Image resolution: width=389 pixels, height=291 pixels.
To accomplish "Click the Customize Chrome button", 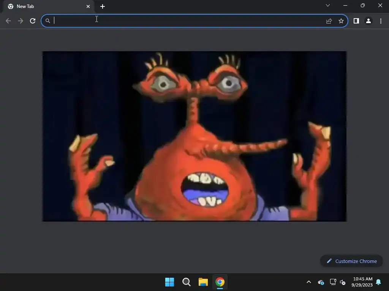I will click(351, 261).
